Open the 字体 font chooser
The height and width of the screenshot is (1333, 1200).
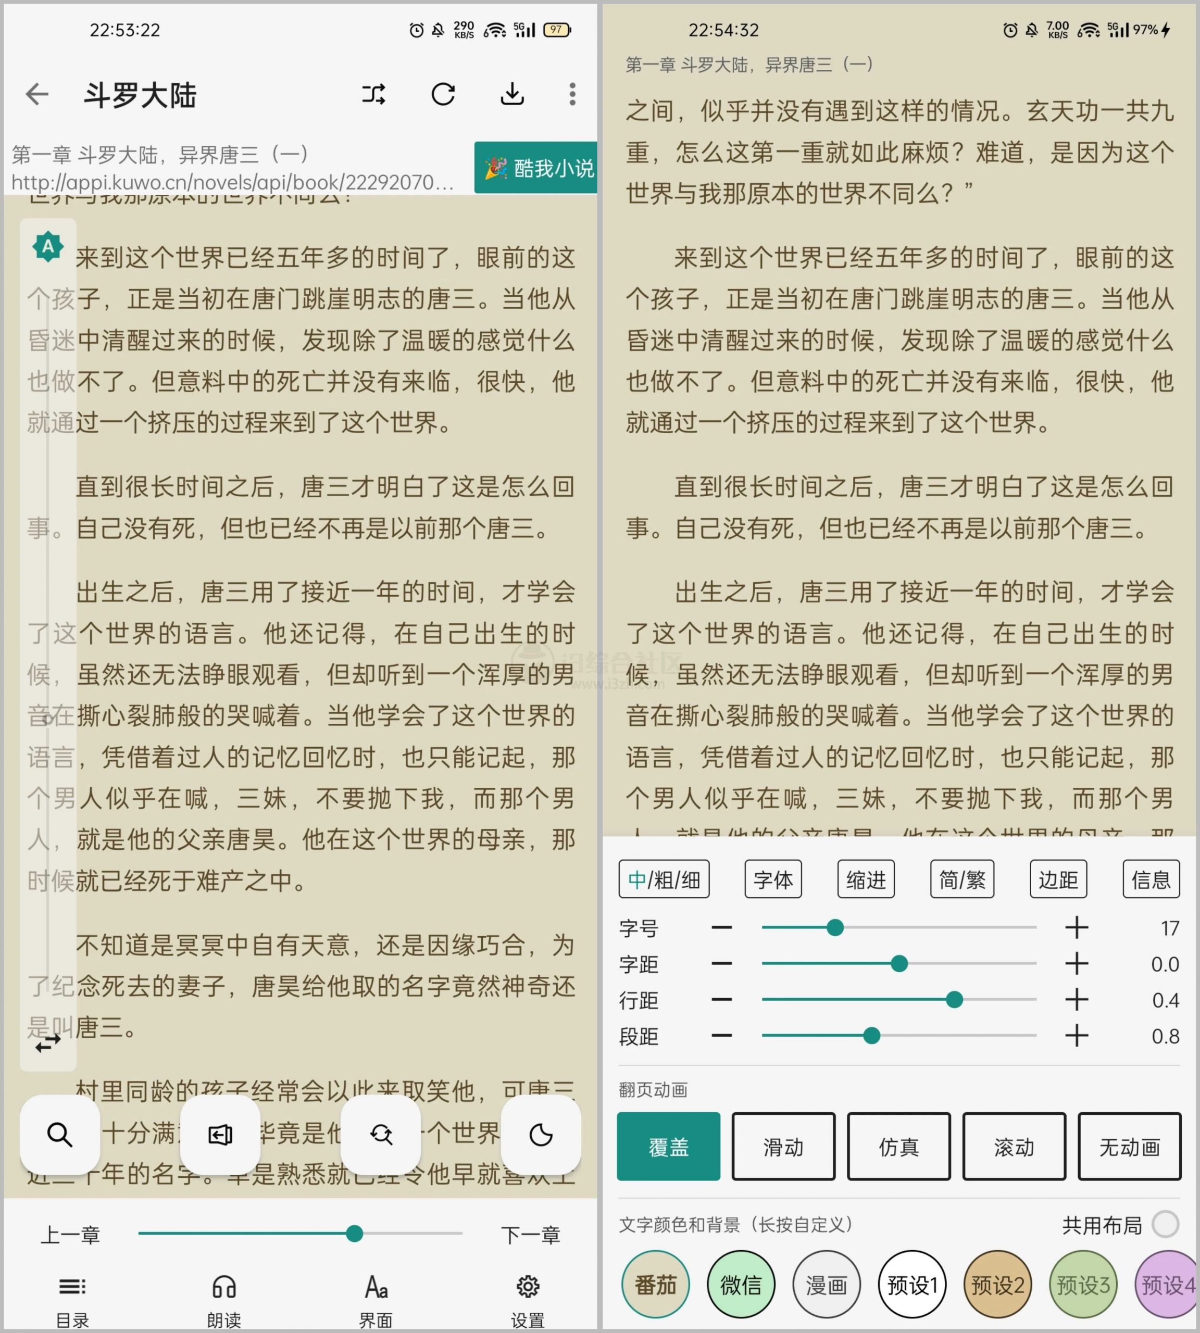pyautogui.click(x=773, y=879)
